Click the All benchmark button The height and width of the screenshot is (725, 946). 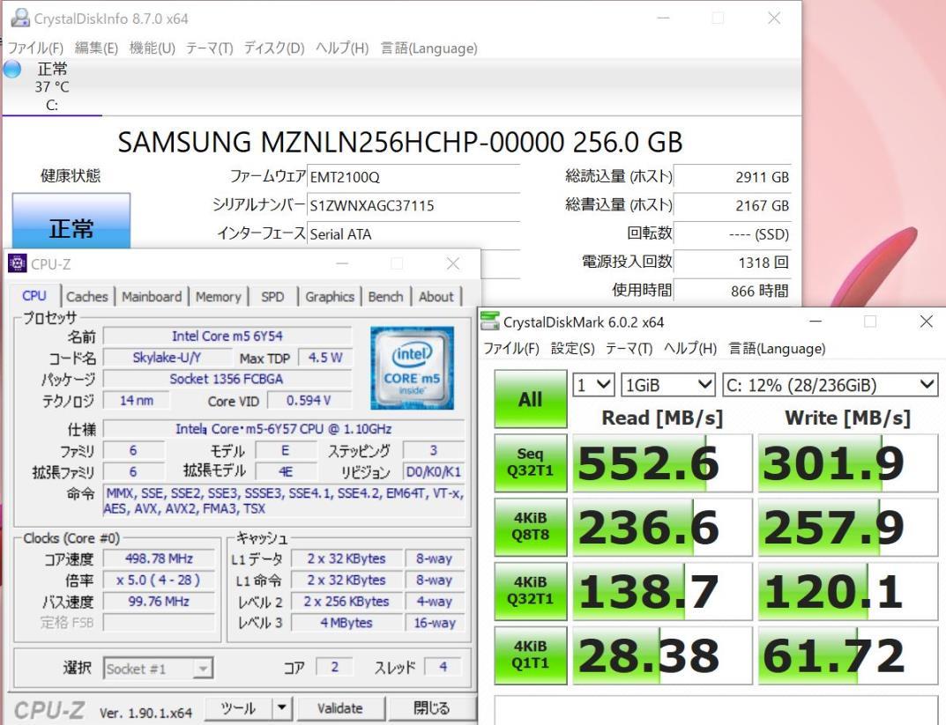(x=531, y=399)
